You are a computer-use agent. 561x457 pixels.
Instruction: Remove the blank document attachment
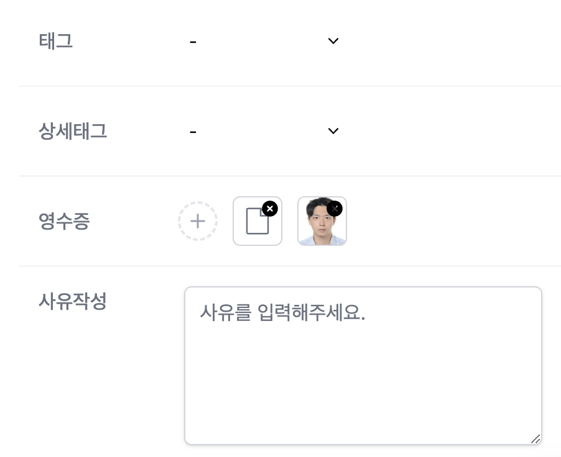coord(269,209)
